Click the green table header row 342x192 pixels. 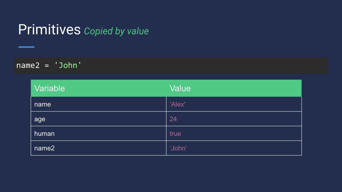coord(166,88)
